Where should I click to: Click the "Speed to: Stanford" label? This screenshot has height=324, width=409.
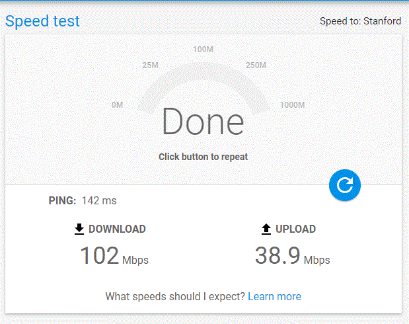pyautogui.click(x=360, y=21)
